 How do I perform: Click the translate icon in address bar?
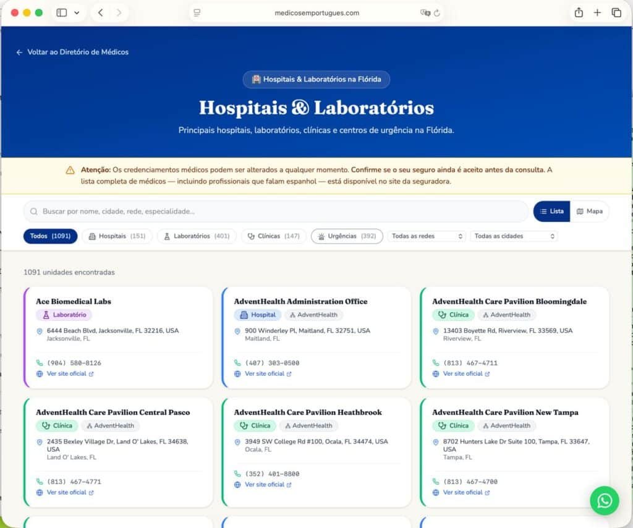coord(425,13)
